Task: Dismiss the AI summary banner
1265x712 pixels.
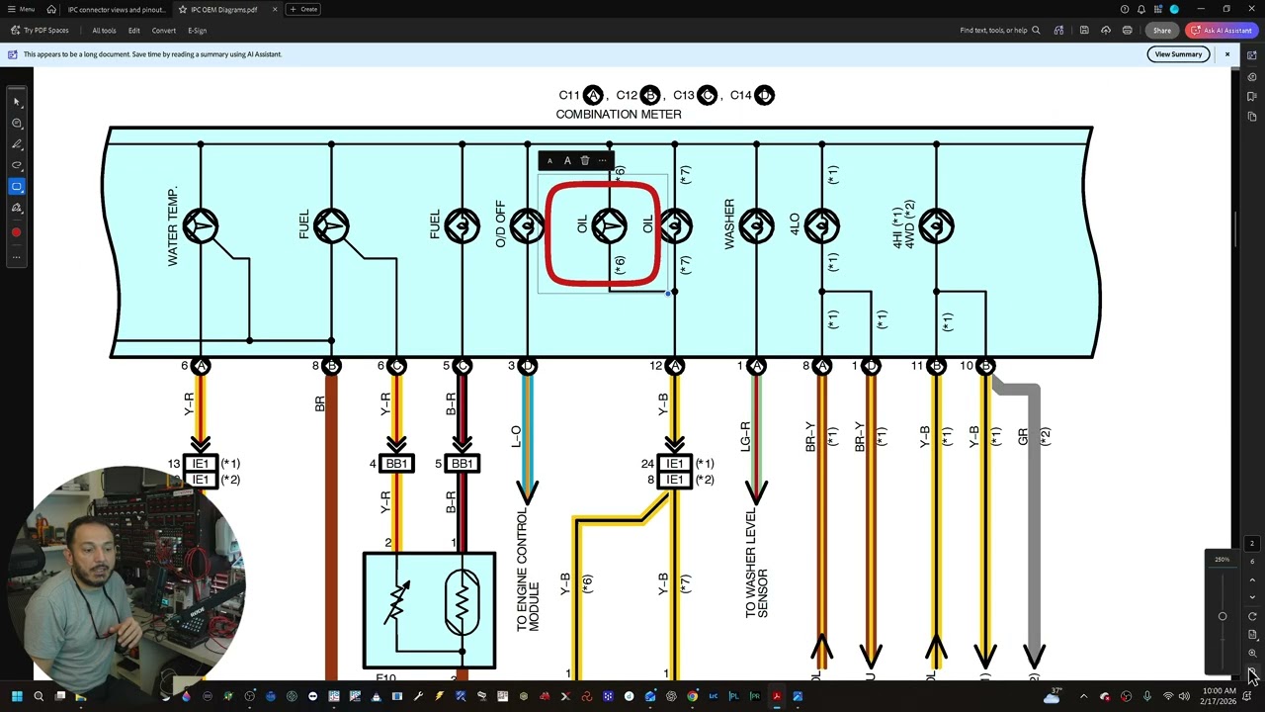Action: 1227,54
